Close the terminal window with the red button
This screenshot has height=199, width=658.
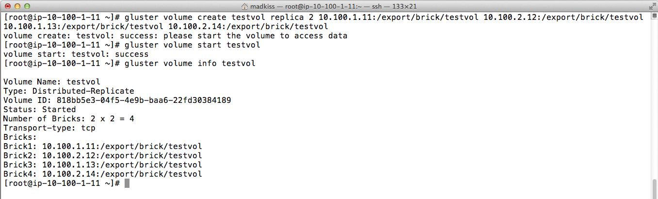coord(7,6)
